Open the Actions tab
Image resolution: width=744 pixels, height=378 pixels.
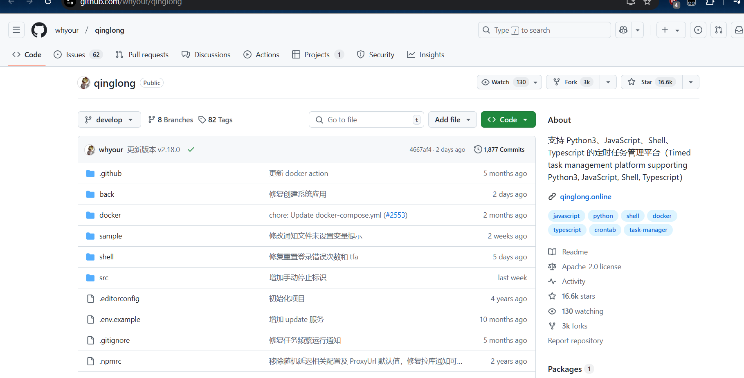tap(261, 55)
